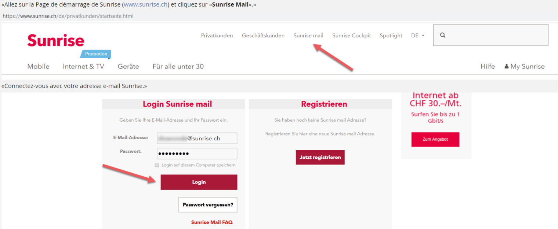Check the save-login checkbox below the password
This screenshot has width=558, height=229.
point(157,165)
